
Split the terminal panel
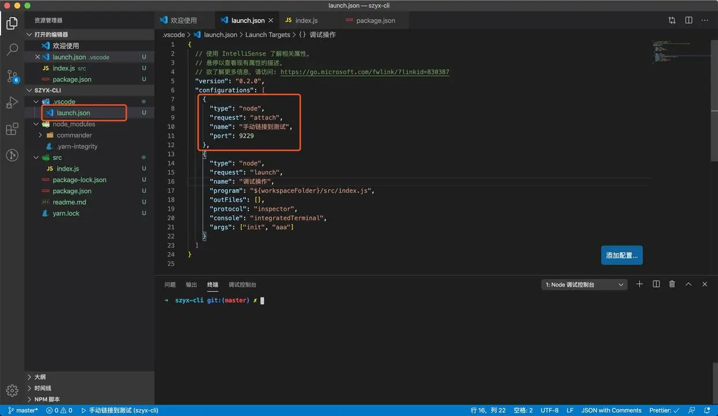point(656,284)
